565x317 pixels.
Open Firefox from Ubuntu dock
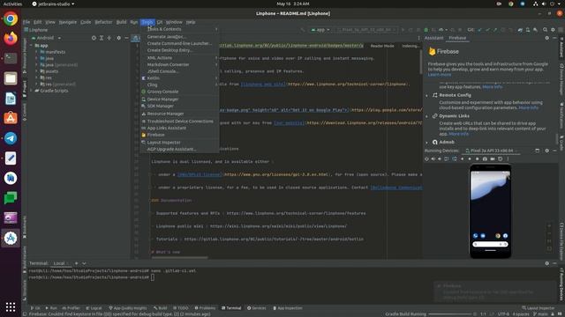coord(11,38)
